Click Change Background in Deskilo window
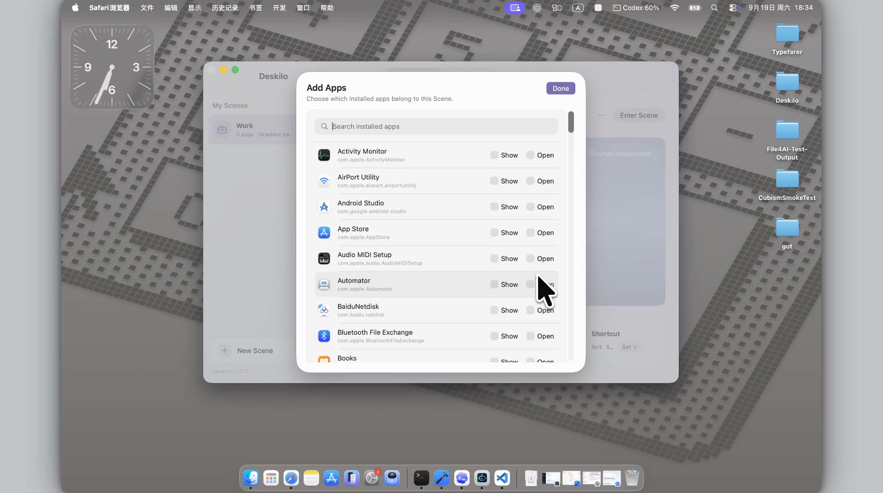Image resolution: width=883 pixels, height=493 pixels. [620, 154]
